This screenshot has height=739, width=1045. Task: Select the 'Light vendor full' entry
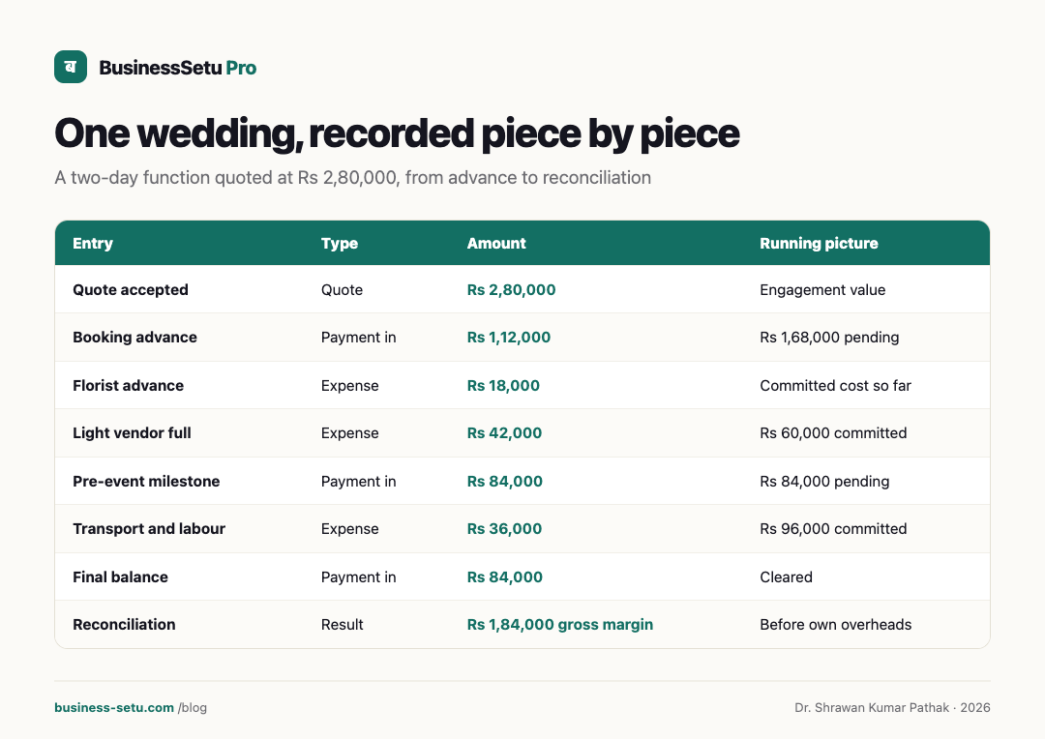coord(132,433)
